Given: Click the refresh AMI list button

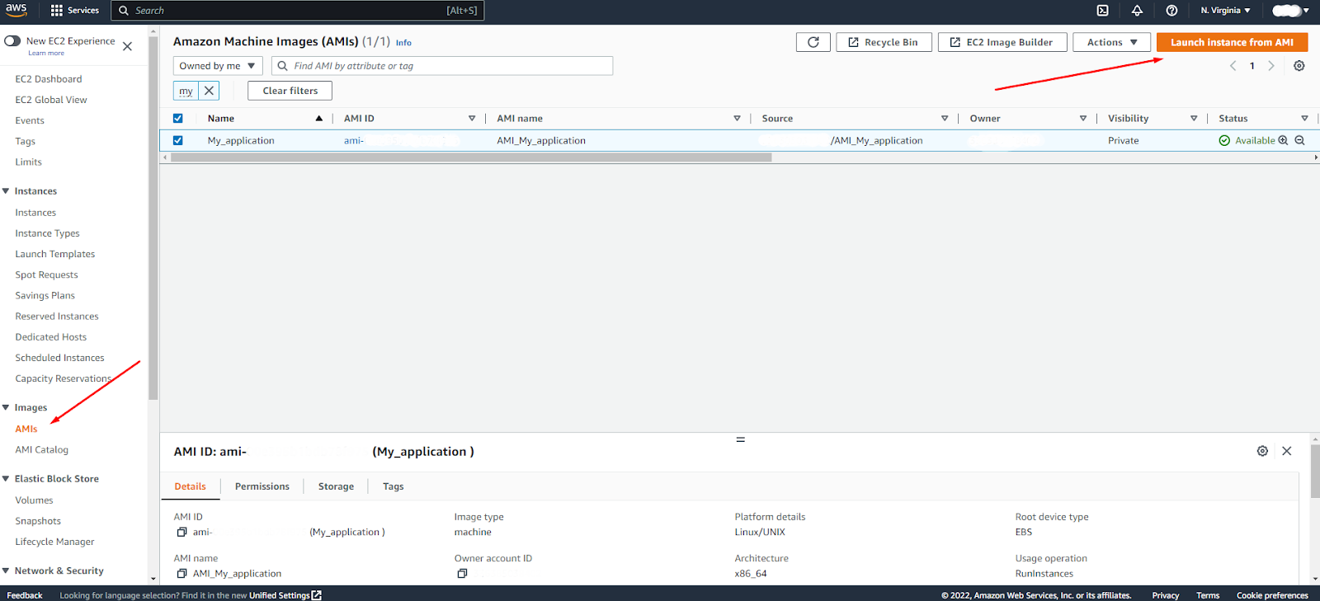Looking at the screenshot, I should [813, 42].
